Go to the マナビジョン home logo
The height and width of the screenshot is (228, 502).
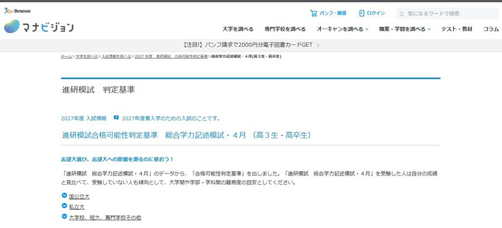[38, 27]
